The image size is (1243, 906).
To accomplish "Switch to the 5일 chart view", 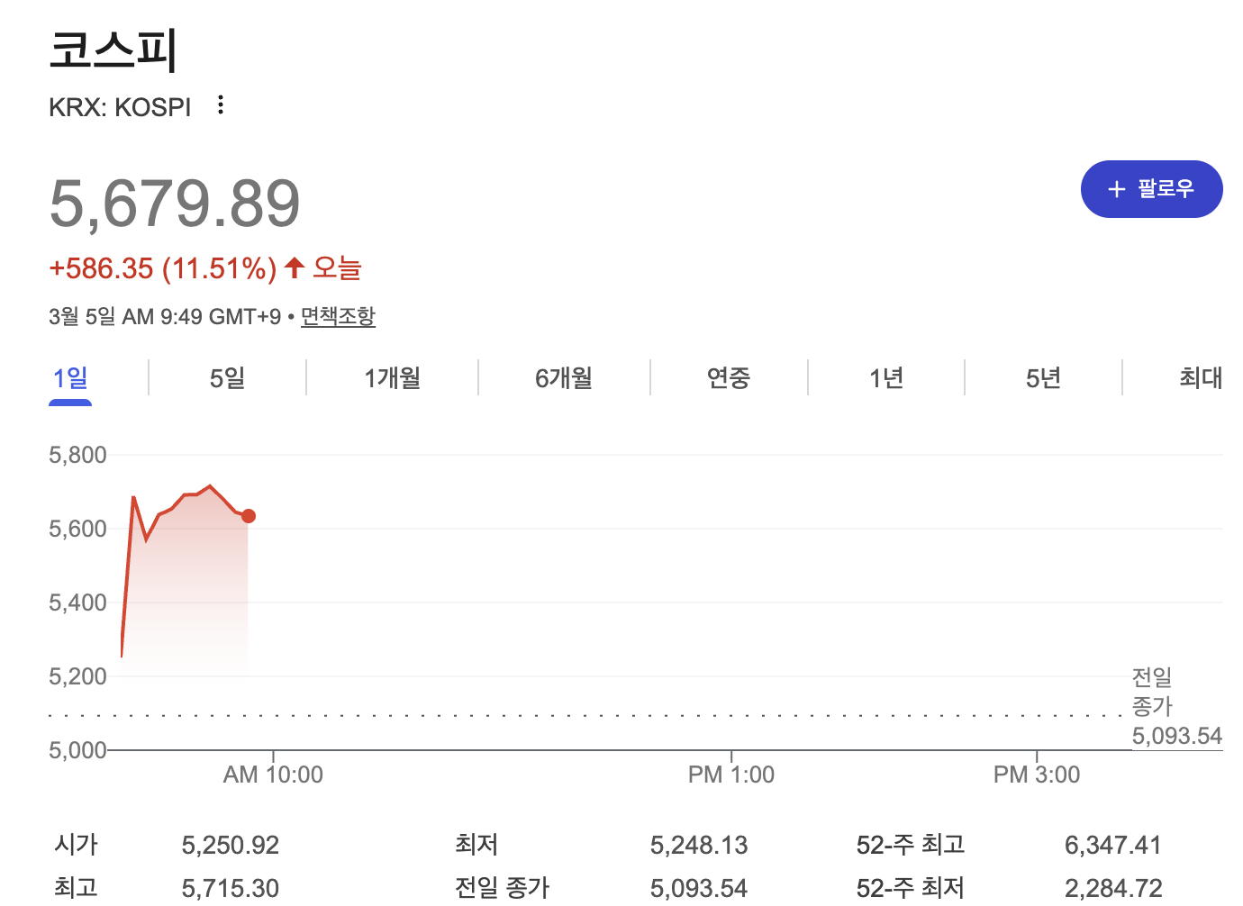I will click(227, 378).
